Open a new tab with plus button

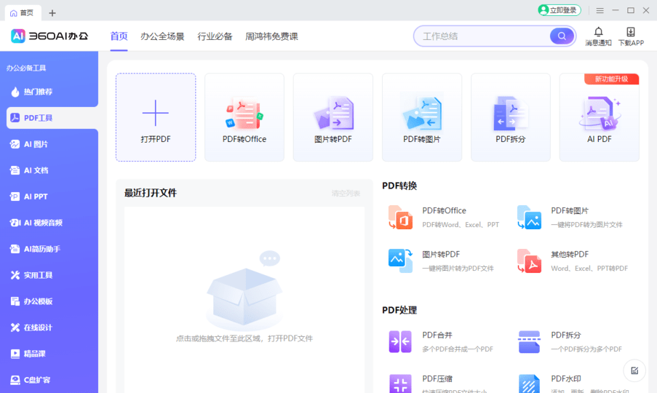[52, 12]
